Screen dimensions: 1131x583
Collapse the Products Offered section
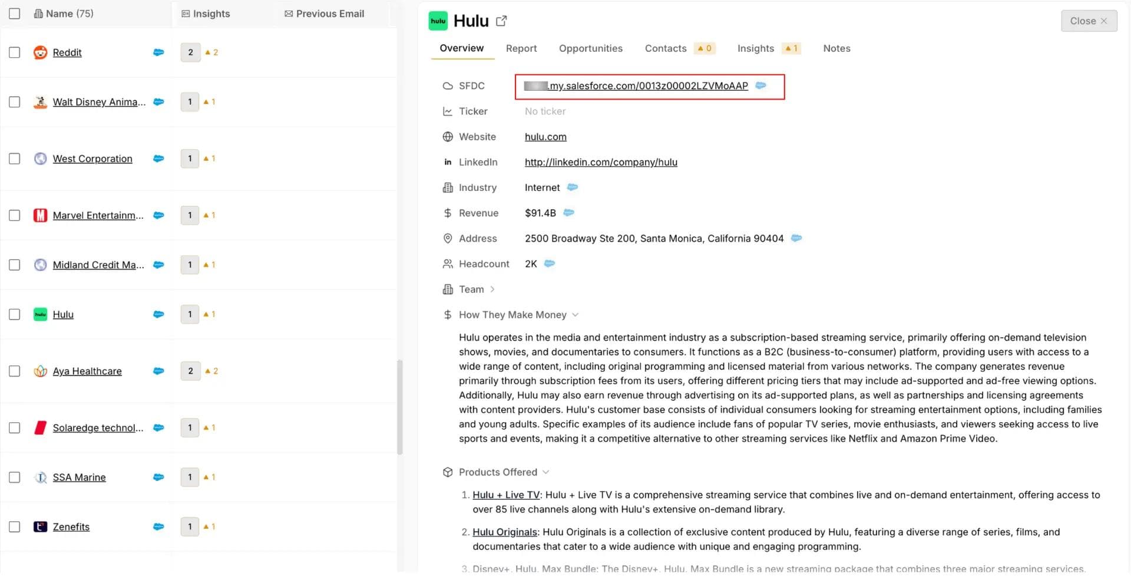545,472
